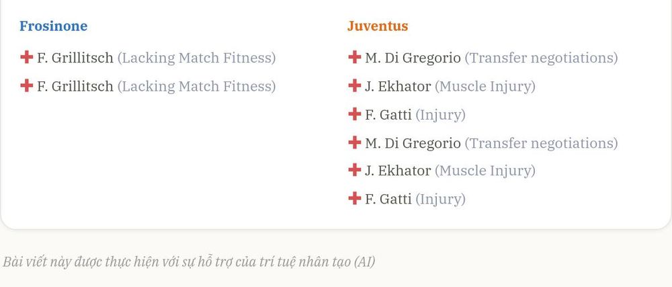Click injury cross icon by first F. Gatti
Viewport: 672px width, 287px height.
click(x=354, y=114)
